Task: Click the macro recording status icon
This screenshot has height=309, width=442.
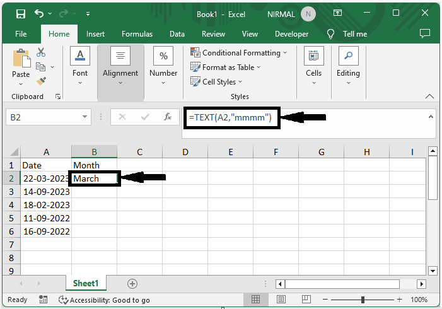Action: 43,300
